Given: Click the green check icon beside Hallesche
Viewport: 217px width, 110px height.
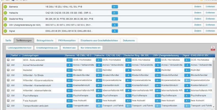Looking at the screenshot, I should (x=5, y=13).
